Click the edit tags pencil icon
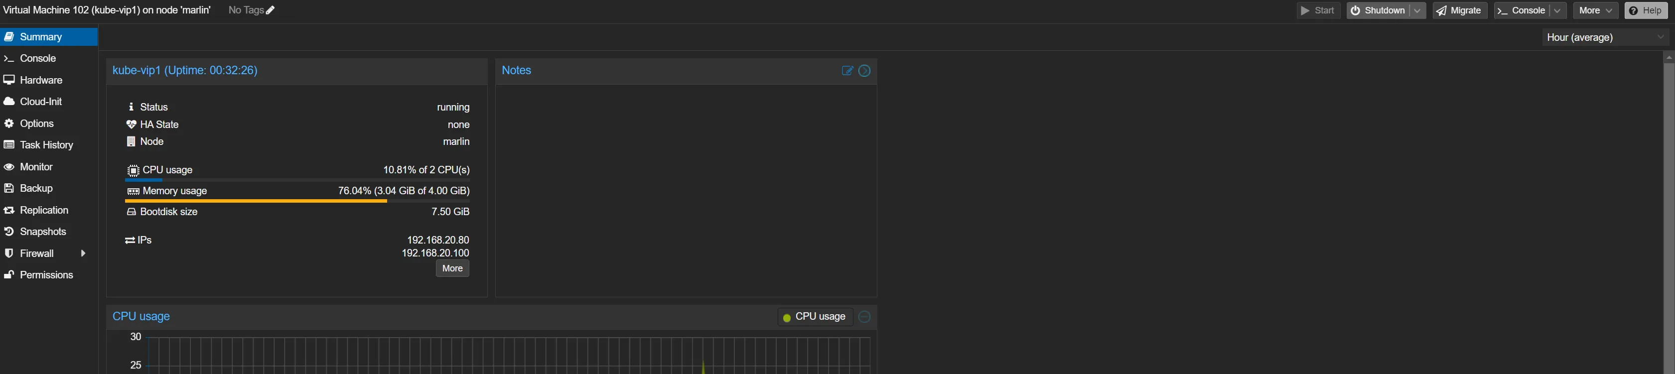Image resolution: width=1675 pixels, height=374 pixels. (x=271, y=10)
